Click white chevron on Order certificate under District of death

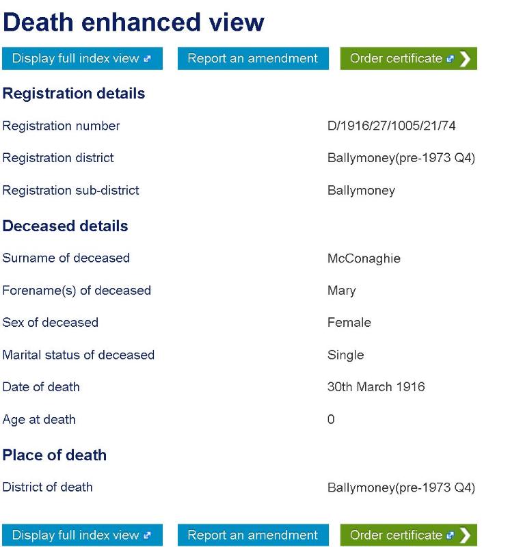[x=466, y=535]
